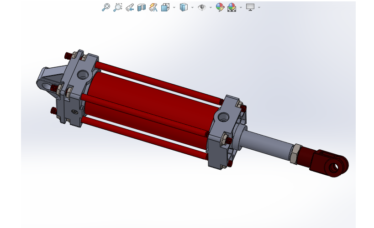Screen dimensions: 374x228
Task: Activate the Section View tool
Action: pos(142,7)
